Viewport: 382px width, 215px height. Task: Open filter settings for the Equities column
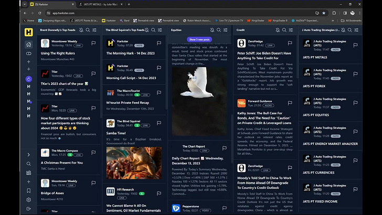click(x=225, y=30)
